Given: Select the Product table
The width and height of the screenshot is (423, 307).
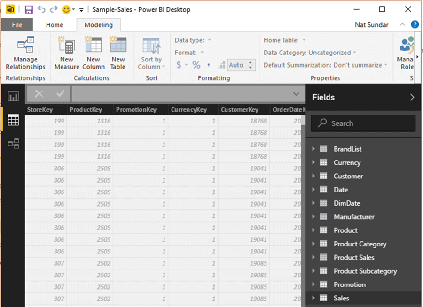Looking at the screenshot, I should click(345, 230).
